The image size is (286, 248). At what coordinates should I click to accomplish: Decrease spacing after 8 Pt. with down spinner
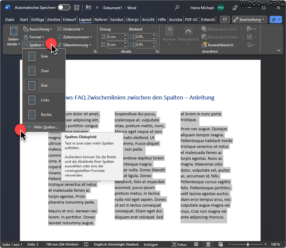154,46
